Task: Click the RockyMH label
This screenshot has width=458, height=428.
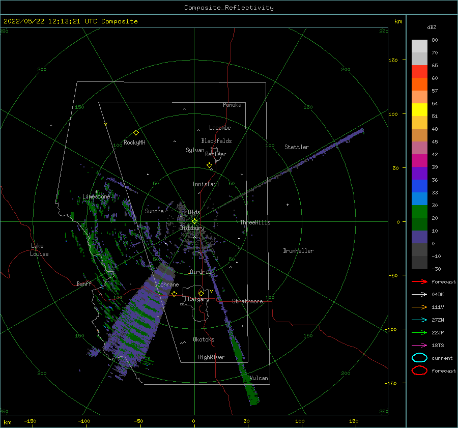Action: (134, 142)
